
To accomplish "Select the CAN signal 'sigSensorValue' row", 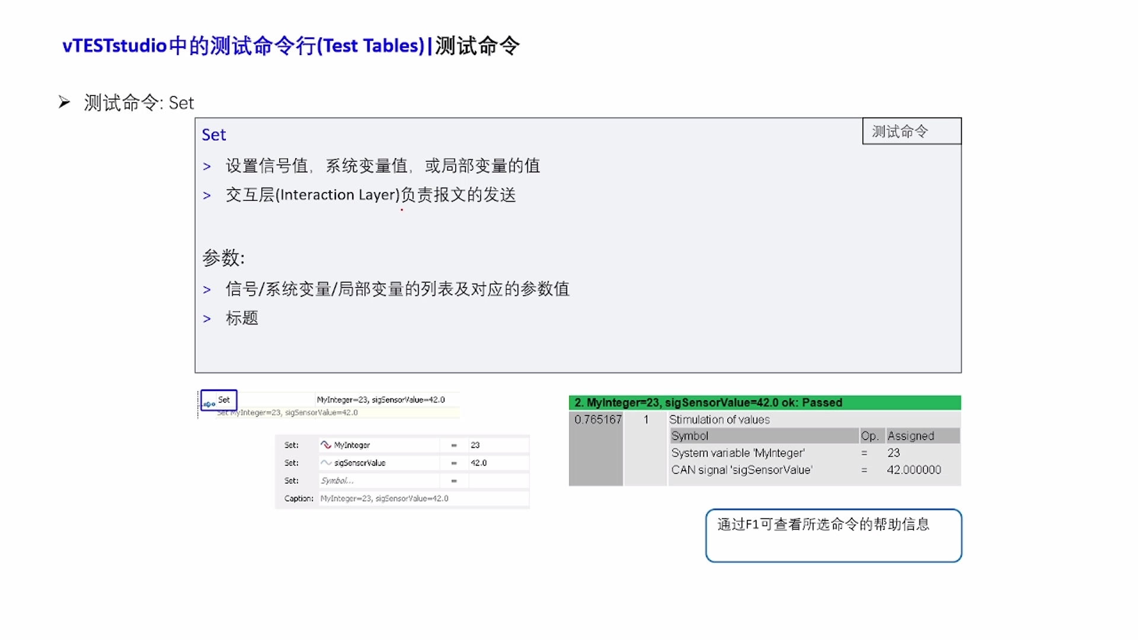I will point(741,469).
